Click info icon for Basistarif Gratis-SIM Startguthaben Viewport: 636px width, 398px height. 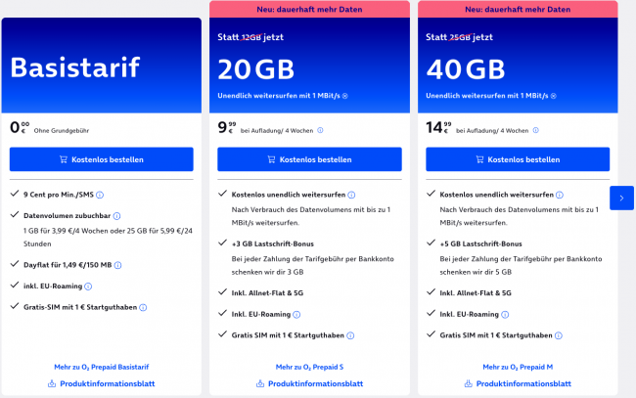coord(143,307)
